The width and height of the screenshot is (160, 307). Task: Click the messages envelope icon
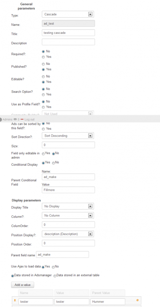15,119
